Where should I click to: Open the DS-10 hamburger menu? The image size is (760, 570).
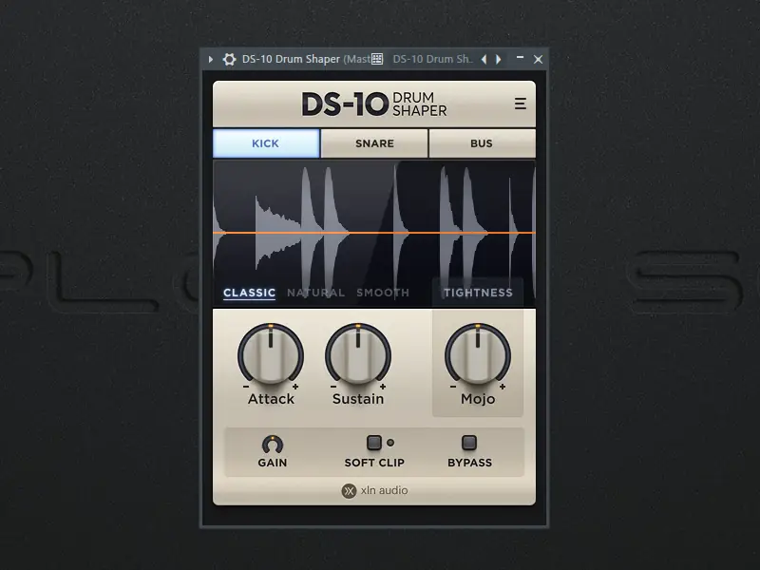520,103
